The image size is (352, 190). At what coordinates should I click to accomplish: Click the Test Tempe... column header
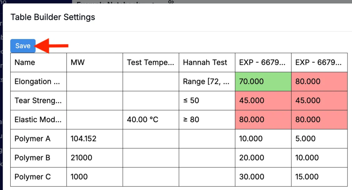pos(151,63)
